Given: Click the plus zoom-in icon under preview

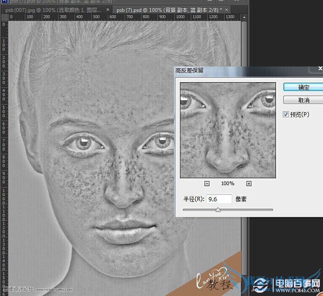Looking at the screenshot, I should (x=249, y=184).
